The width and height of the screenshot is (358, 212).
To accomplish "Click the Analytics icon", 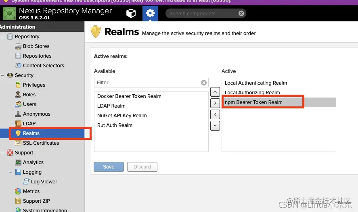I will click(18, 162).
